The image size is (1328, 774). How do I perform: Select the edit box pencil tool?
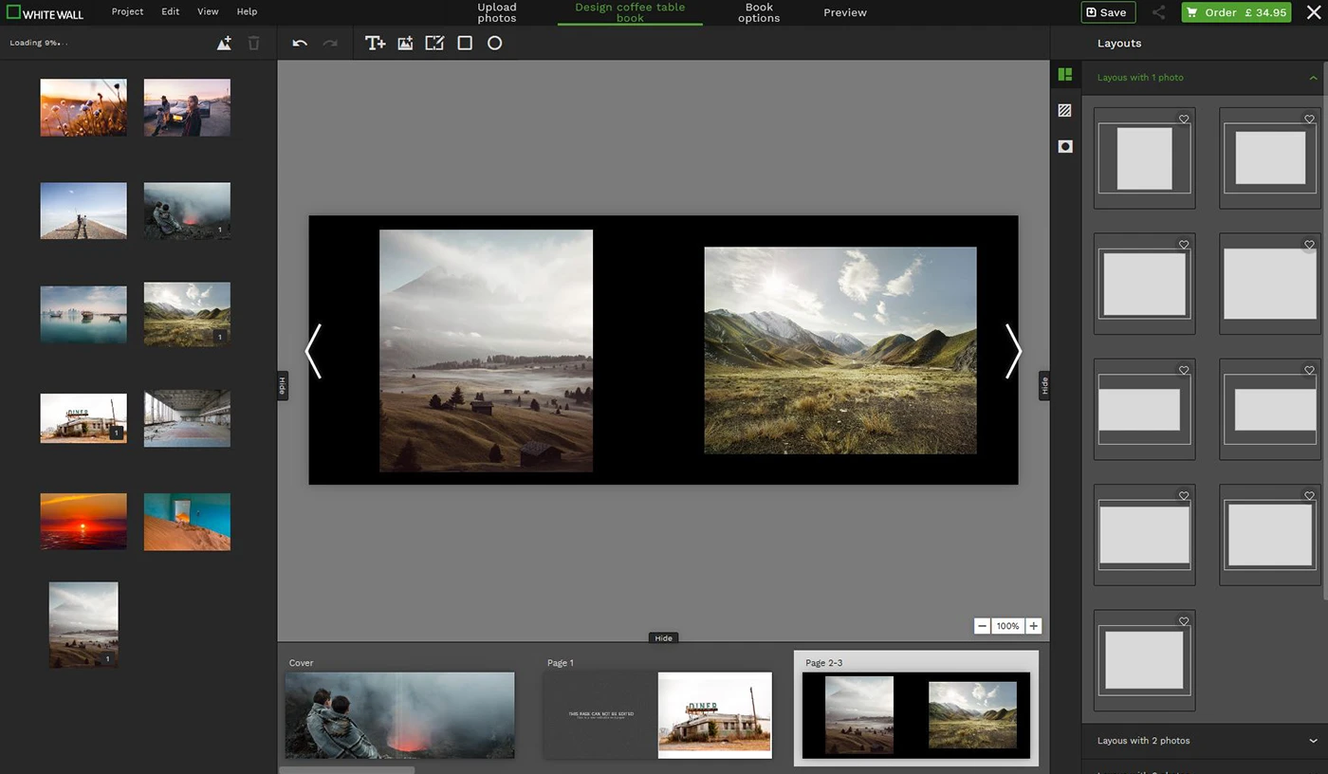click(434, 43)
